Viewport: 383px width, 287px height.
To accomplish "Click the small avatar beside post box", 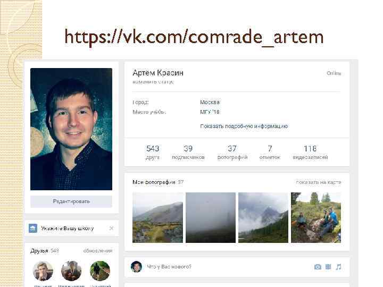I will click(136, 266).
